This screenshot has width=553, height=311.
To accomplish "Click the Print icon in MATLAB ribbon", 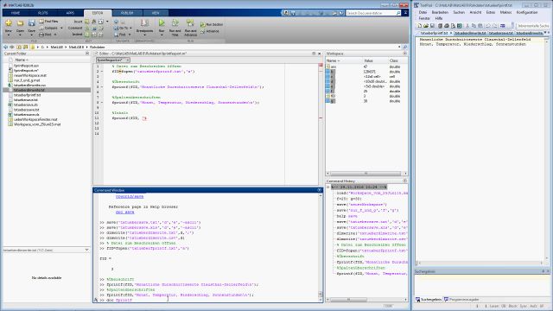I will pos(41,35).
